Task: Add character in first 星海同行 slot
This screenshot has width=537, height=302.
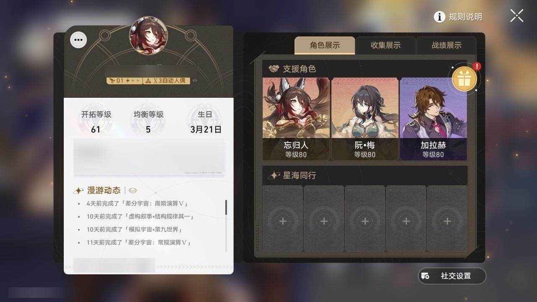Action: point(283,219)
